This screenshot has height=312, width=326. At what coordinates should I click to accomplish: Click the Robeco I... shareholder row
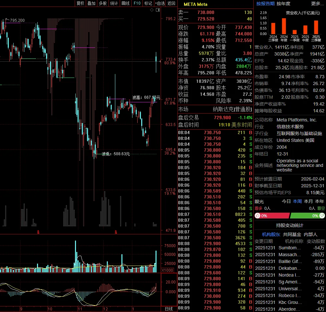(290, 295)
